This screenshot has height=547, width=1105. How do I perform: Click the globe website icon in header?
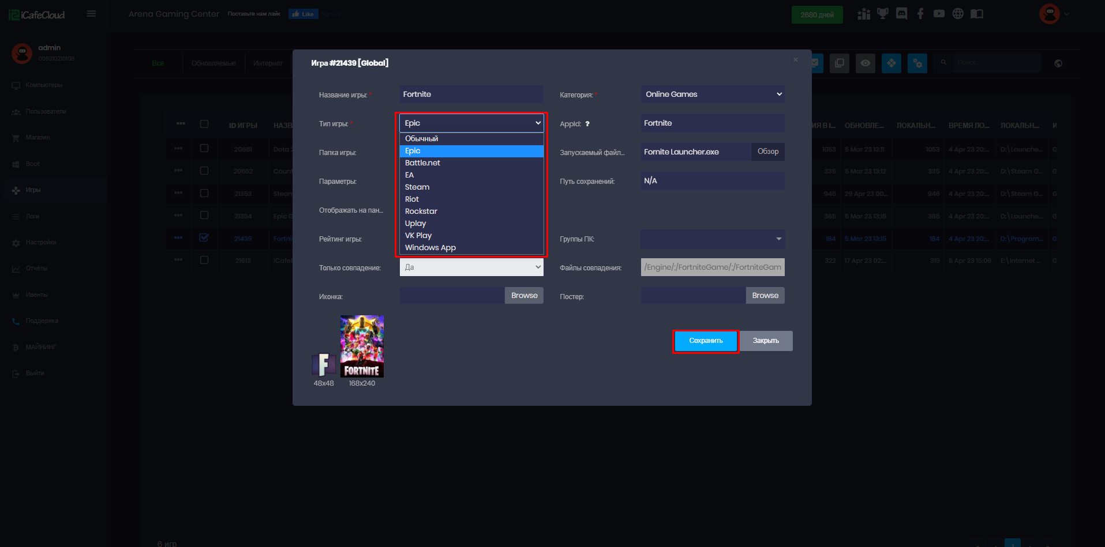[x=958, y=14]
